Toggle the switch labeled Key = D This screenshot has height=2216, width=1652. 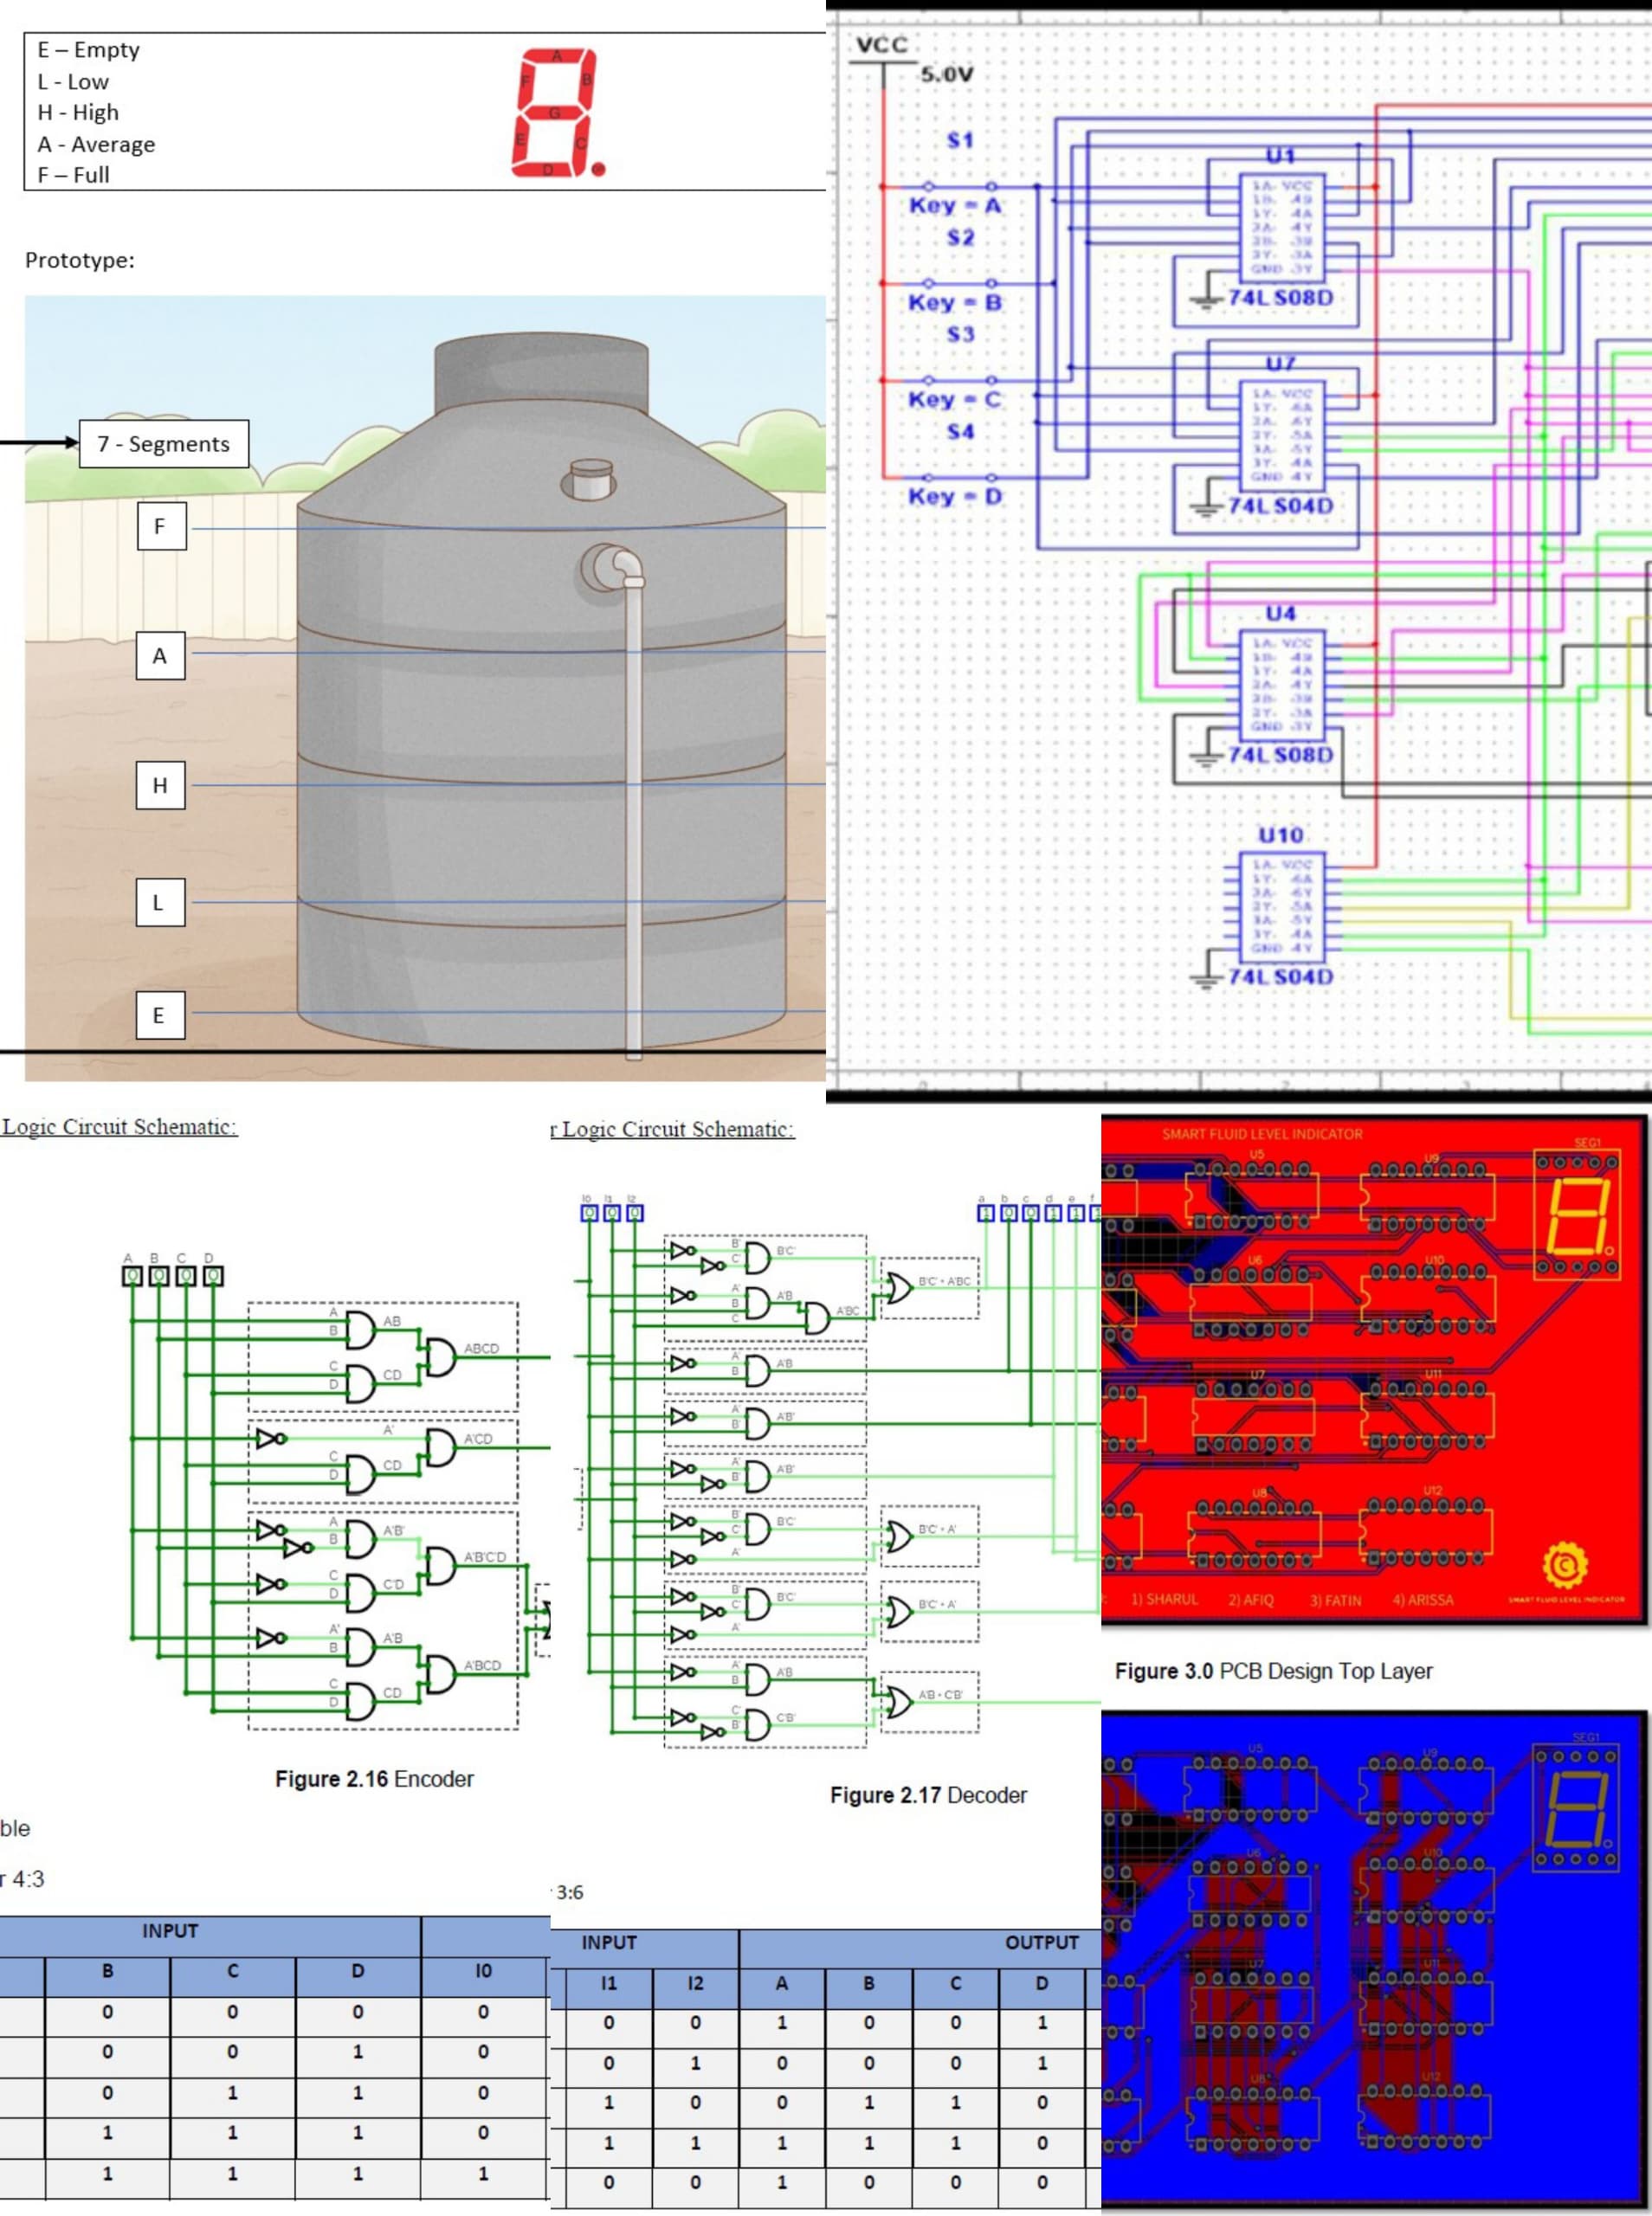tap(959, 478)
